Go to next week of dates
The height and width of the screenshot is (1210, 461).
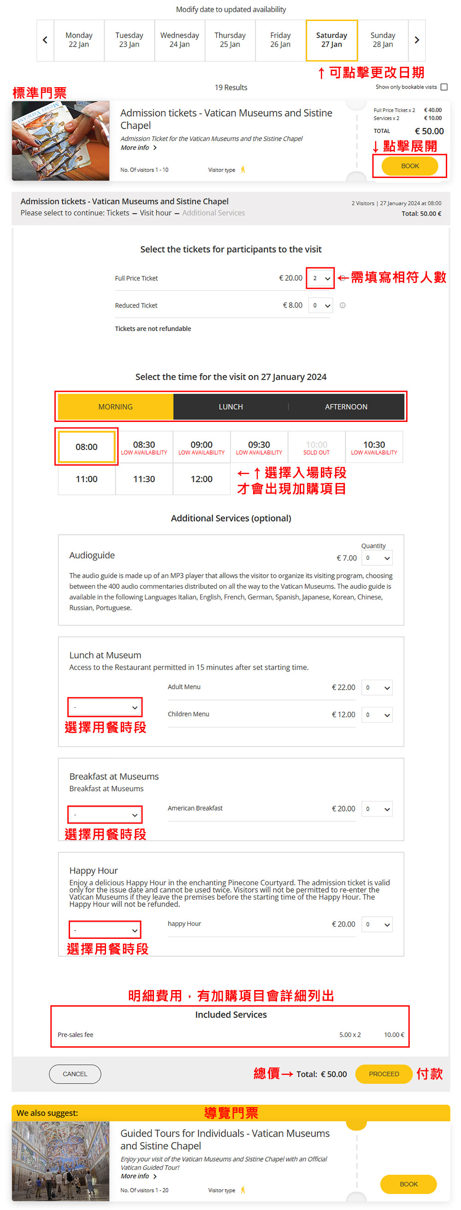tap(417, 41)
